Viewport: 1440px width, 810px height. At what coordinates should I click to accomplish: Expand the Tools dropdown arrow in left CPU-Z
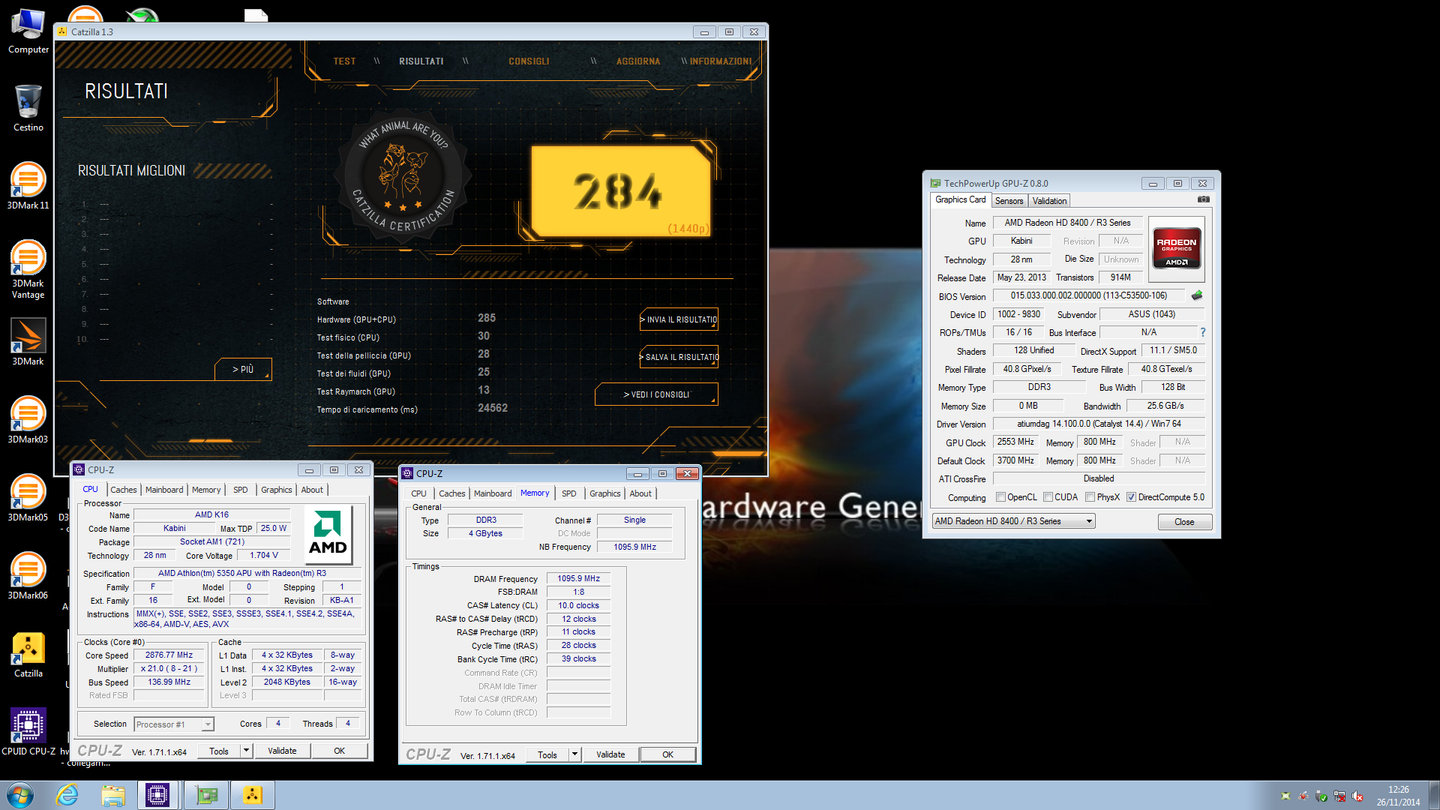point(245,751)
